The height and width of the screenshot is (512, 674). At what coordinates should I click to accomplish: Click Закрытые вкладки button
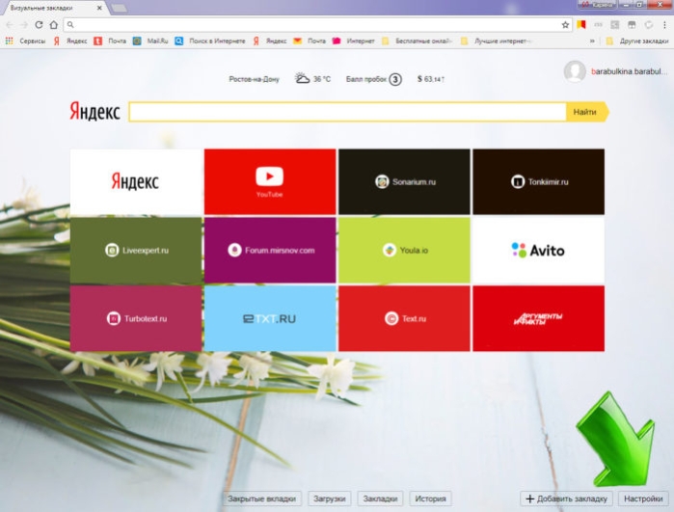point(261,499)
